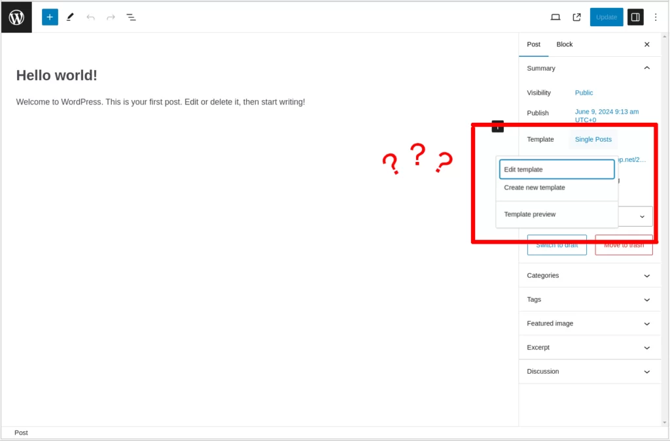Viewport: 670px width, 441px height.
Task: Collapse the Summary panel
Action: tap(646, 68)
